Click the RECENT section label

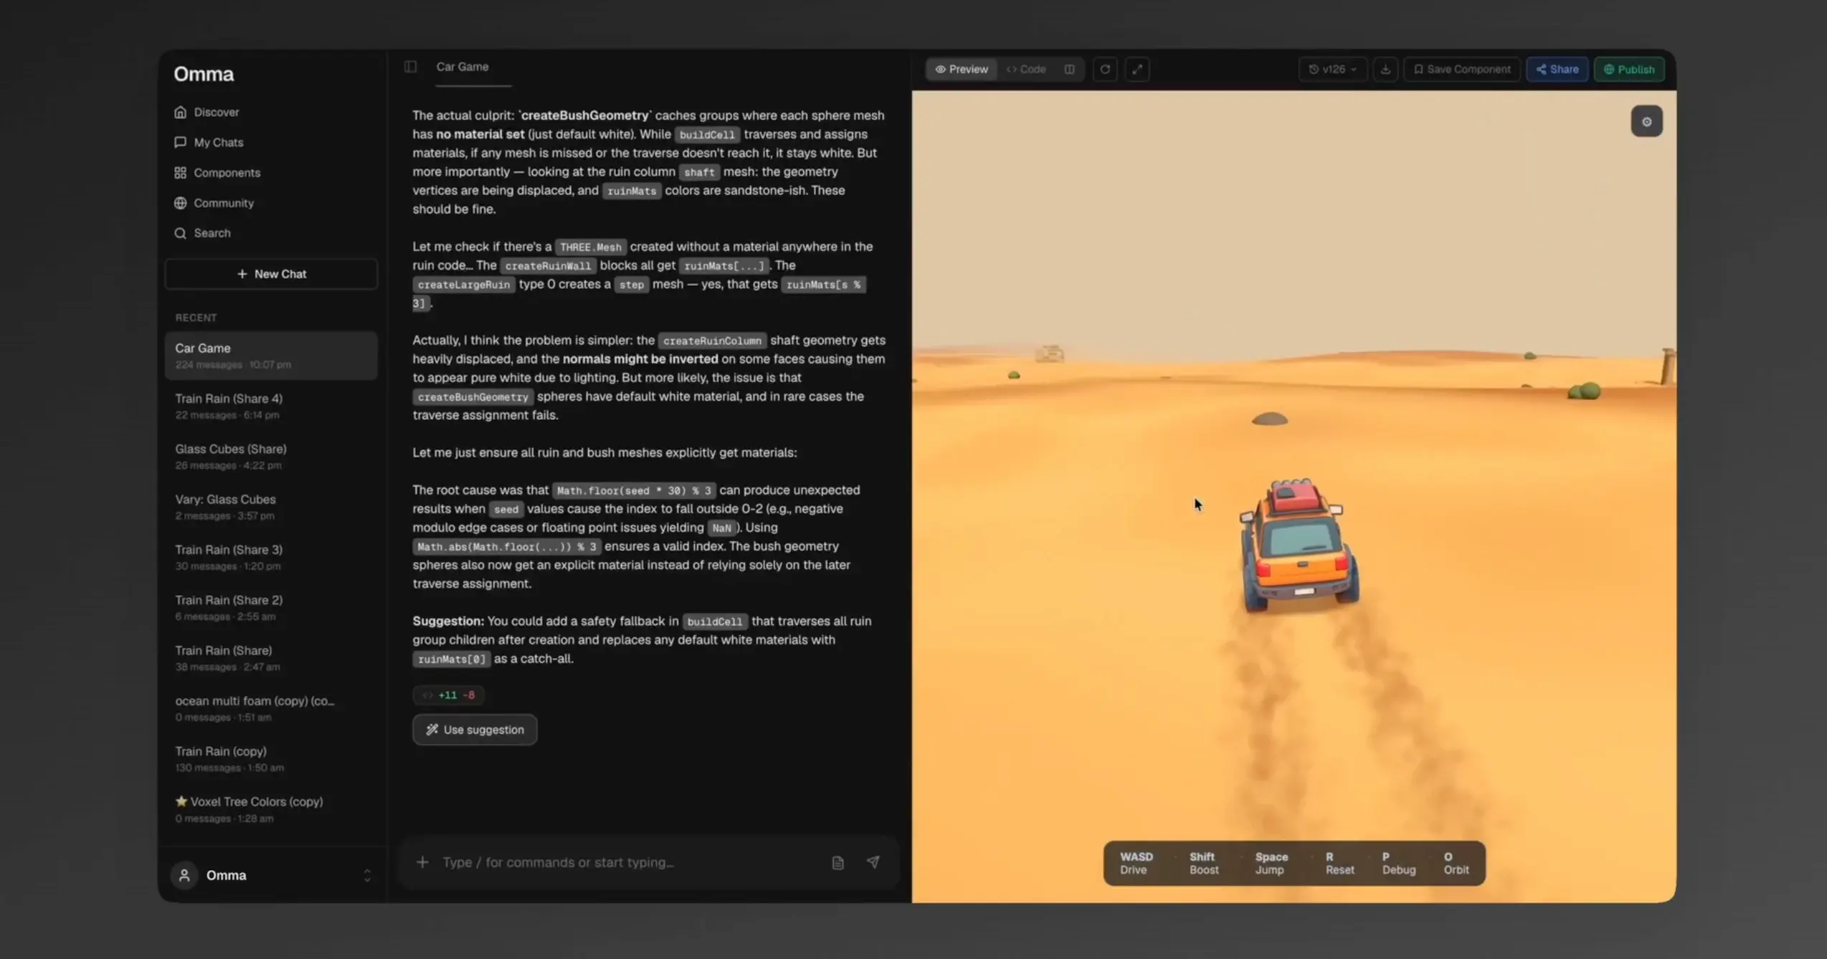point(196,318)
